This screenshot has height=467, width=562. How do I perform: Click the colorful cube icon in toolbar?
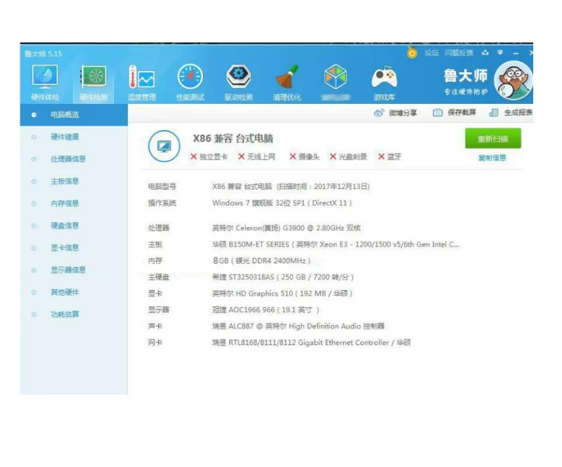point(335,77)
